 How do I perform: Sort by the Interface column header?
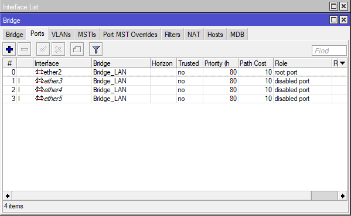coord(62,63)
